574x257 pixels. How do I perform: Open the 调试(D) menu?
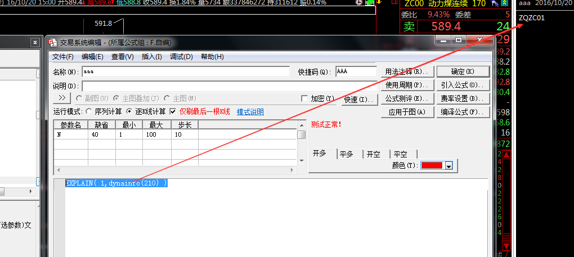coord(181,57)
